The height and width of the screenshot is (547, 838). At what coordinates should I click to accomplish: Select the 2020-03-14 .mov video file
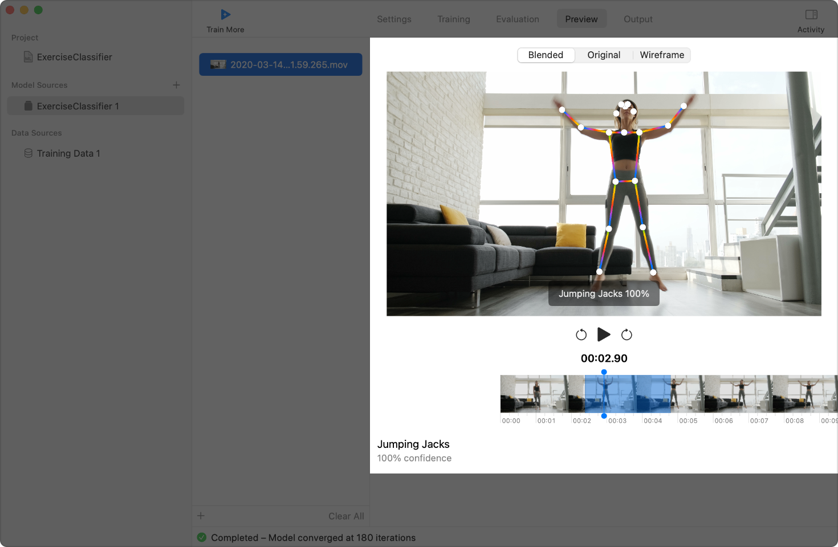tap(280, 65)
